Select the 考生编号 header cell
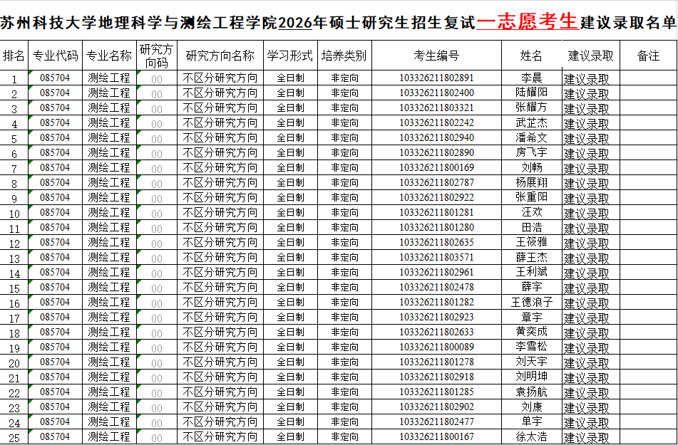Image resolution: width=678 pixels, height=445 pixels. point(436,56)
